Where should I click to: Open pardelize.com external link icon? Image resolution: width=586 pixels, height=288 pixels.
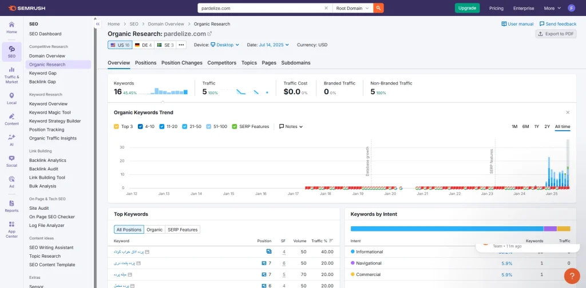(209, 34)
